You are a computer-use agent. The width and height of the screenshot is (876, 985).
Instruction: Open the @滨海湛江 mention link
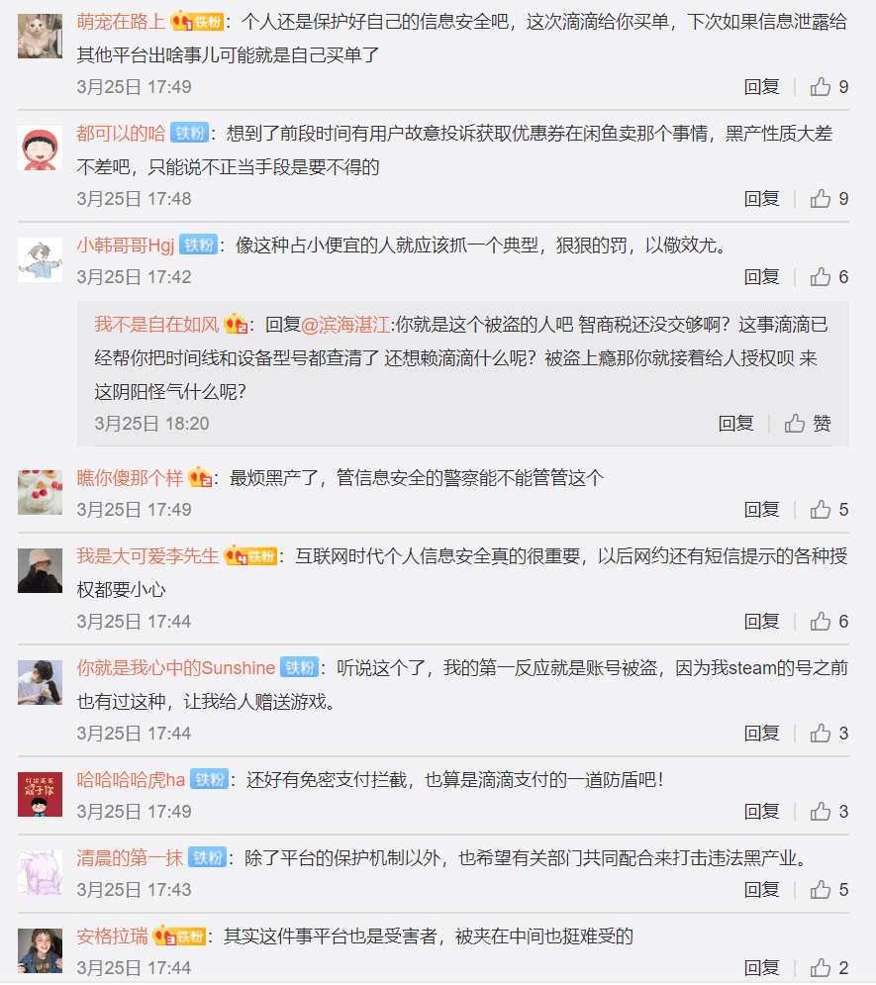(346, 325)
